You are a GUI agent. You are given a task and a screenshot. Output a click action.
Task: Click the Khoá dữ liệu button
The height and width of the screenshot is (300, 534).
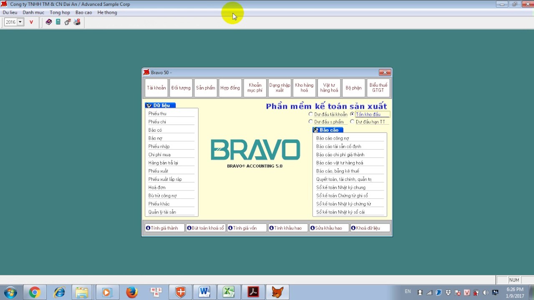pos(370,228)
